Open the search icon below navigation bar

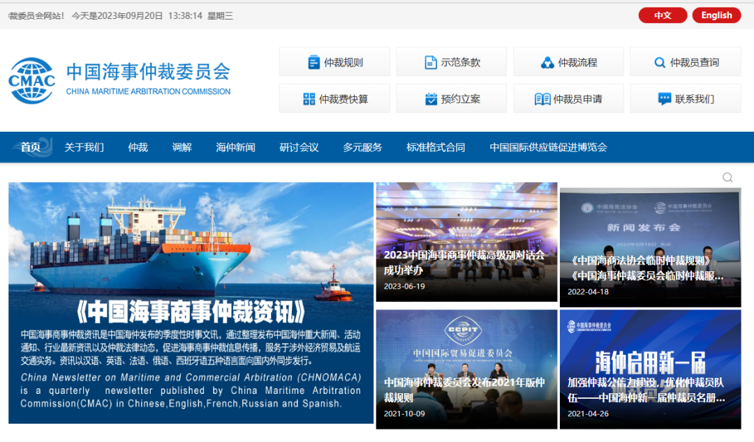coord(727,178)
